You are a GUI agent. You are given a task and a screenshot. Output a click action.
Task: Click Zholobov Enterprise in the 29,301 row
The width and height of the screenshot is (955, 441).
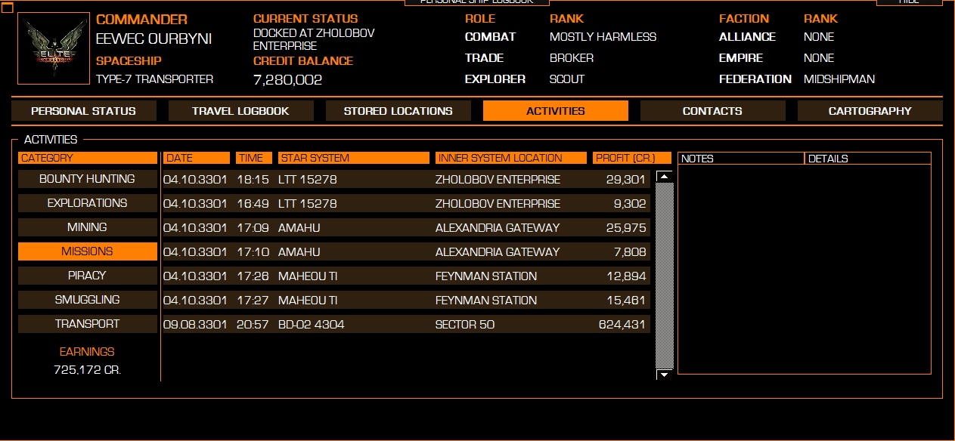click(x=498, y=180)
